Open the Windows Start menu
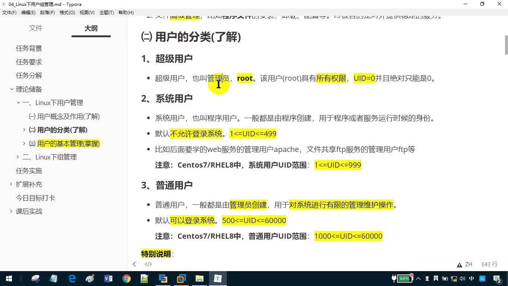This screenshot has height=286, width=508. point(9,279)
